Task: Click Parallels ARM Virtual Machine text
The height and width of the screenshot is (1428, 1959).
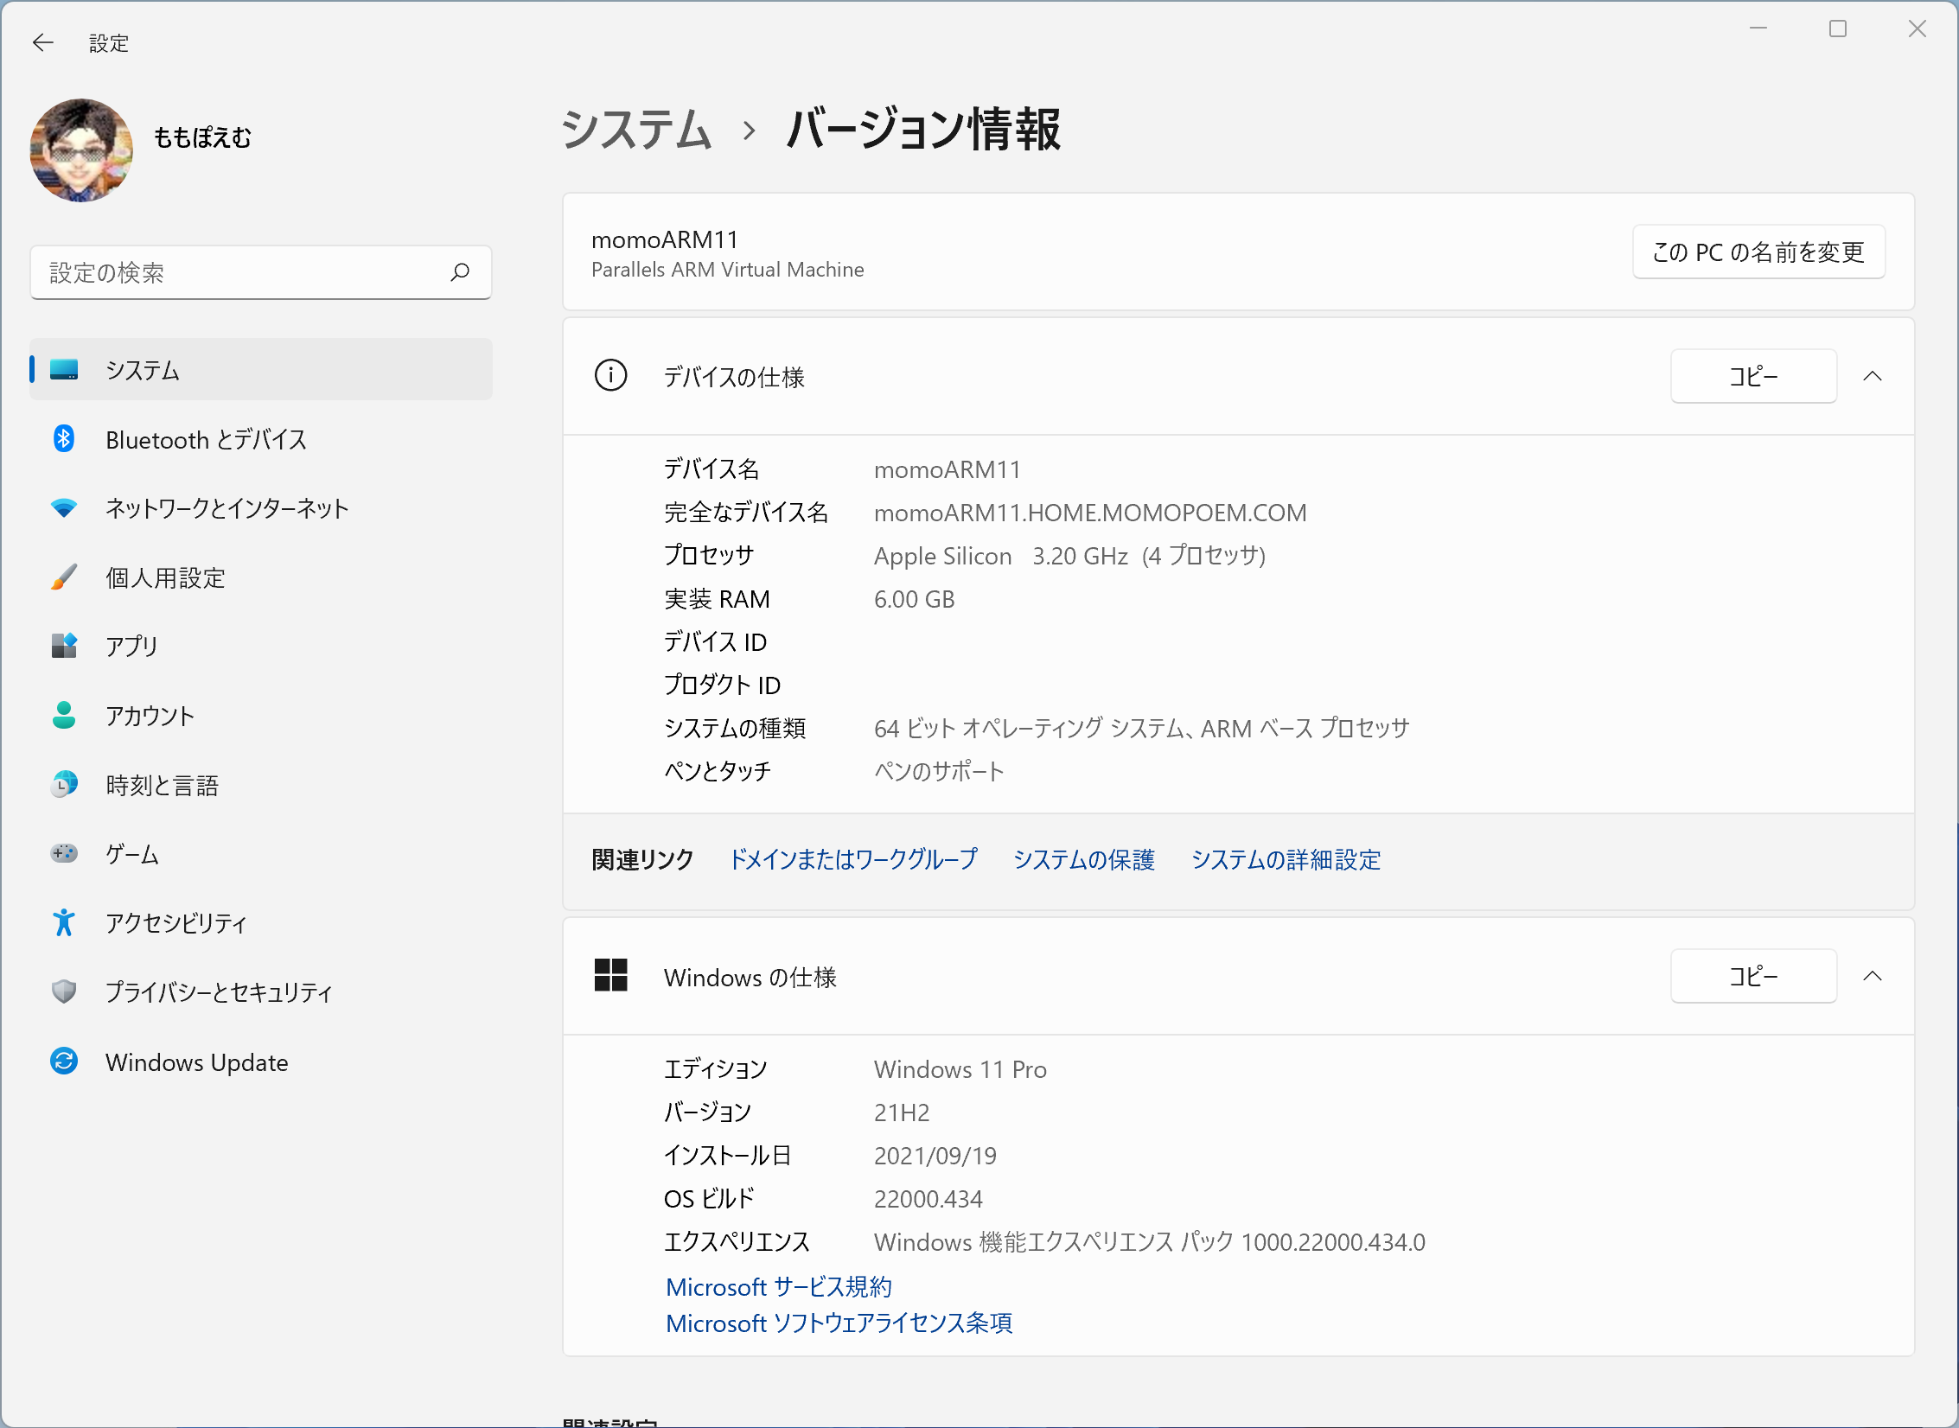Action: (727, 270)
